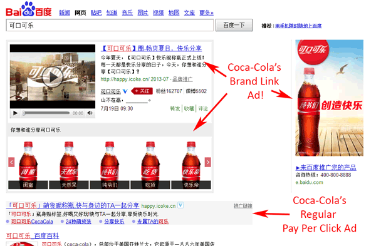Open the 来百度推广您的产品 link
This screenshot has width=376, height=246.
pyautogui.click(x=326, y=167)
